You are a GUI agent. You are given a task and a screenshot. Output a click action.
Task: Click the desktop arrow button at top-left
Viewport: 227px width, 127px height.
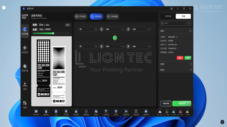click(4, 8)
